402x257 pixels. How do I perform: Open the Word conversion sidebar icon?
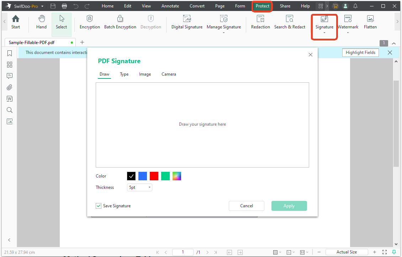[10, 99]
